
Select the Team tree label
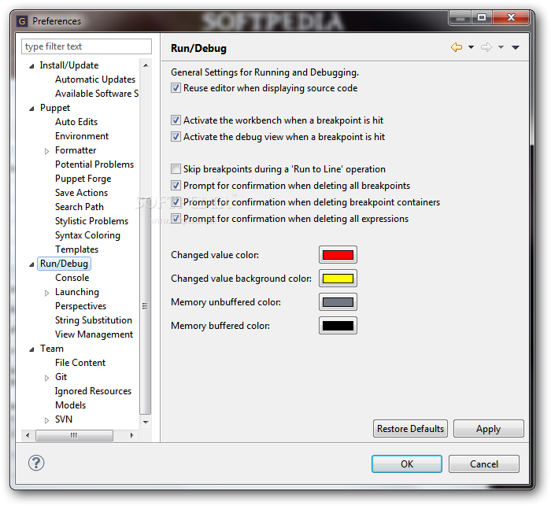52,349
